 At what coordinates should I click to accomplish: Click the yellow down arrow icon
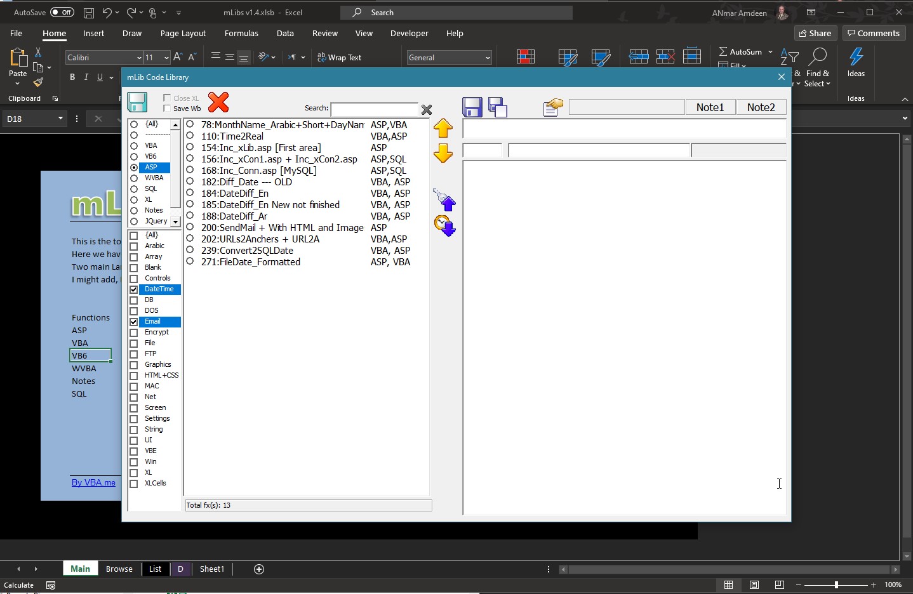click(x=443, y=154)
